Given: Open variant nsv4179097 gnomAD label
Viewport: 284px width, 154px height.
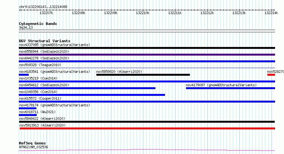Looking at the screenshot, I should (221, 85).
